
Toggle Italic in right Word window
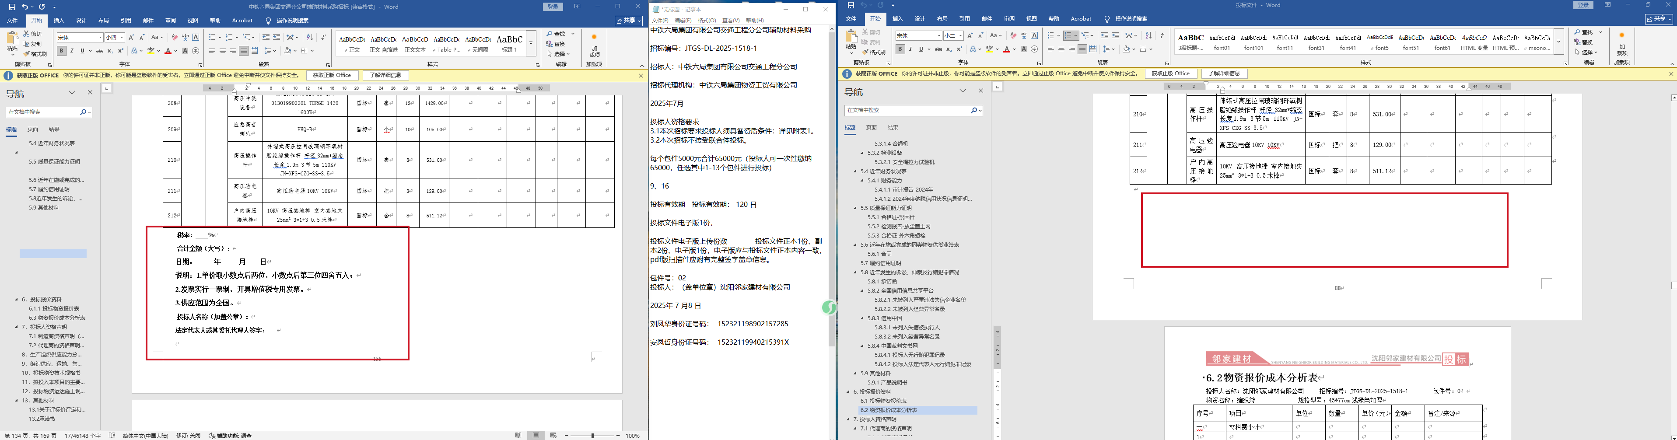tap(910, 49)
